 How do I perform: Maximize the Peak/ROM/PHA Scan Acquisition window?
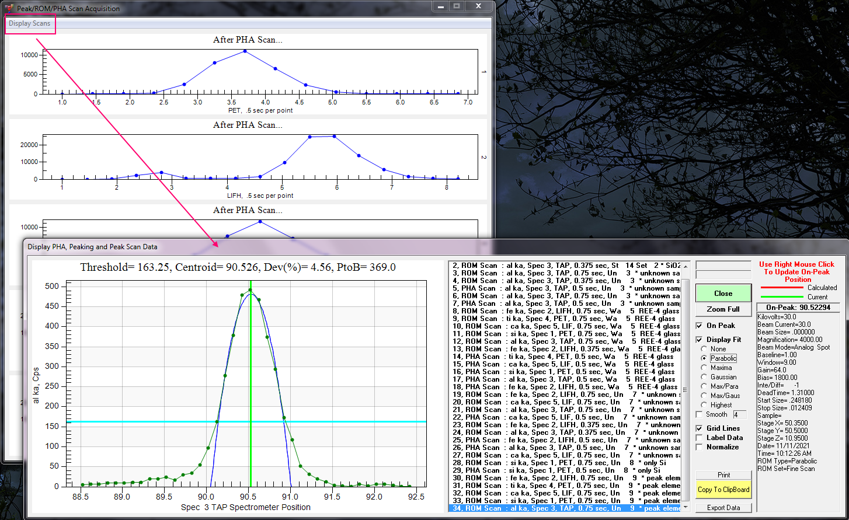[x=457, y=6]
